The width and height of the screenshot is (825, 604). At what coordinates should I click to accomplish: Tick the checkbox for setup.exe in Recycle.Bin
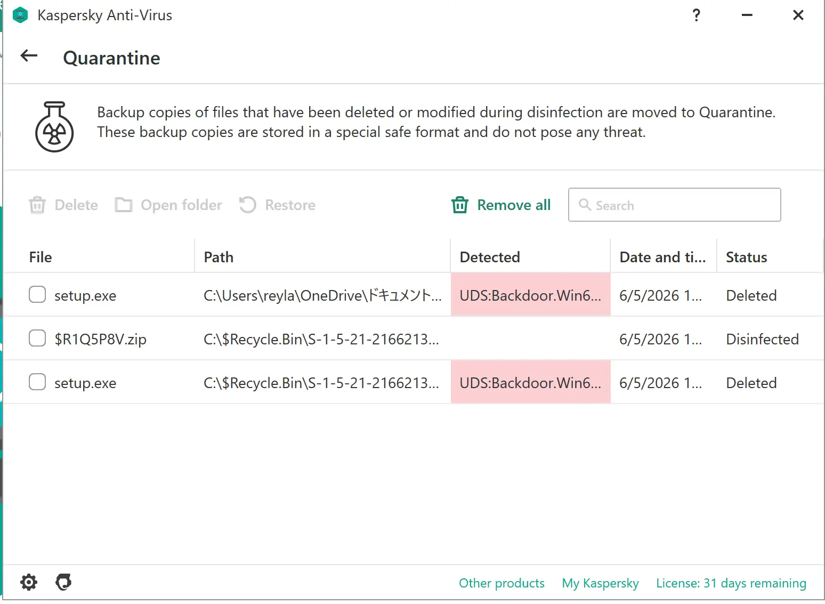click(37, 382)
